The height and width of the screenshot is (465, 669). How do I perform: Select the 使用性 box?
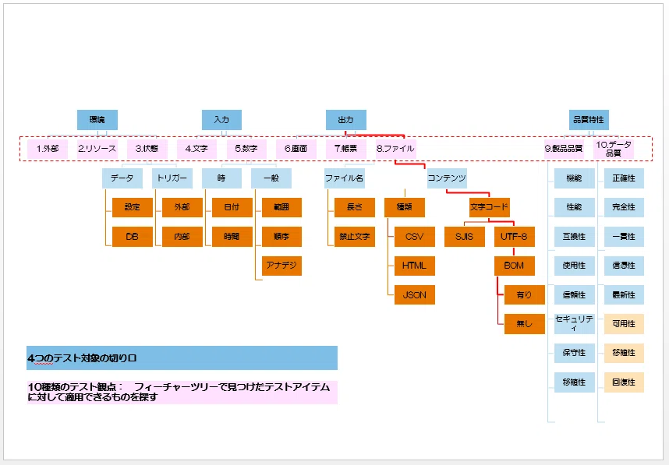[x=575, y=266]
